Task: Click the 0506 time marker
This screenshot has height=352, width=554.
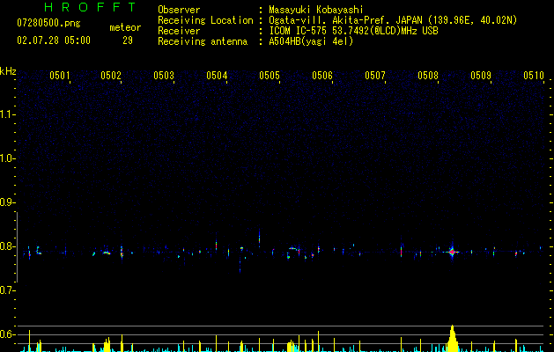Action: point(322,76)
